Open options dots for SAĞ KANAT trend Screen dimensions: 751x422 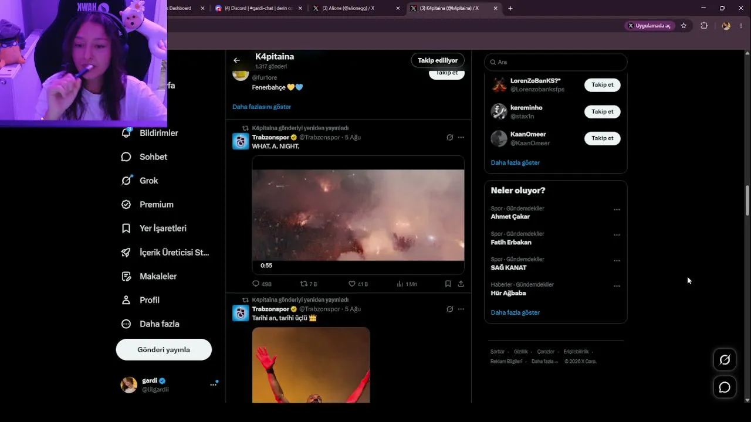[617, 261]
